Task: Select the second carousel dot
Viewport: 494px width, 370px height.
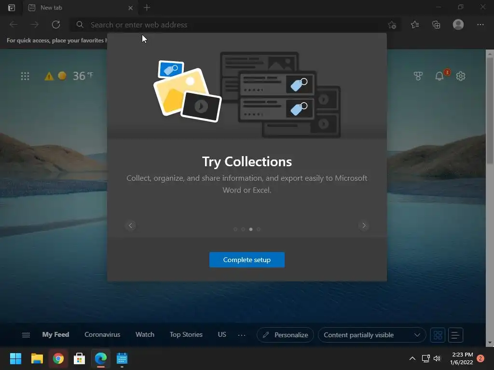Action: (243, 229)
